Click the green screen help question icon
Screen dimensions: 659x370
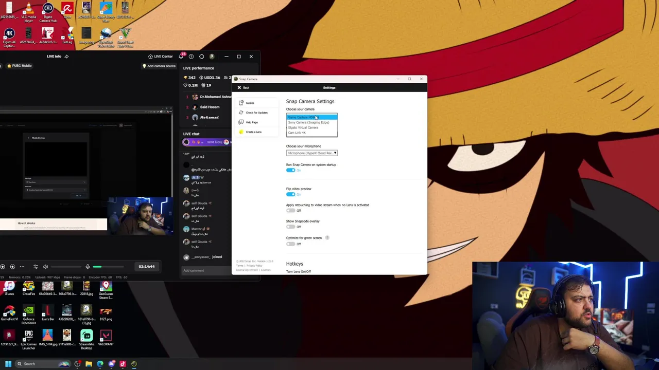click(327, 238)
